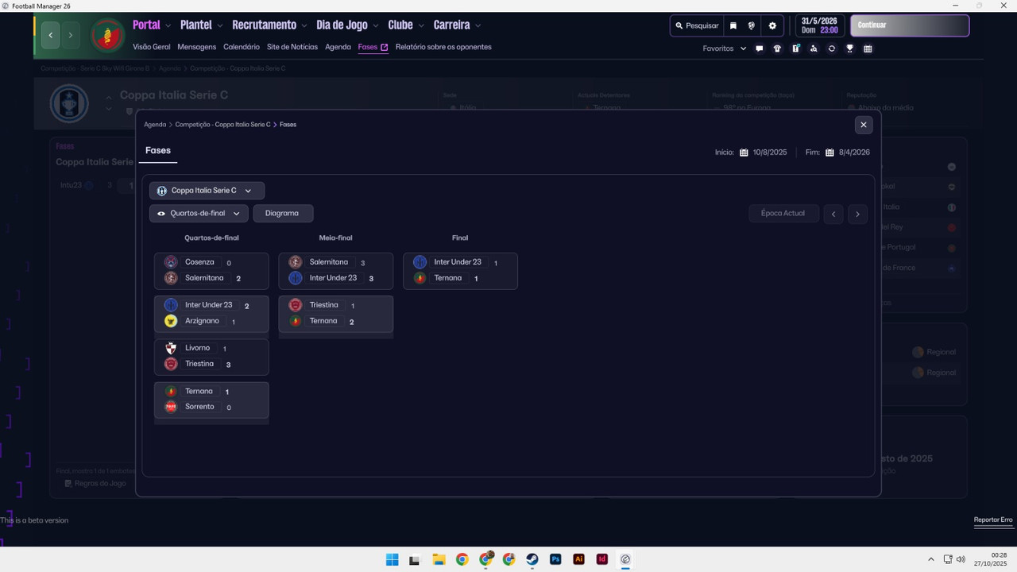
Task: Select the Fases tab in dialog
Action: [x=158, y=150]
